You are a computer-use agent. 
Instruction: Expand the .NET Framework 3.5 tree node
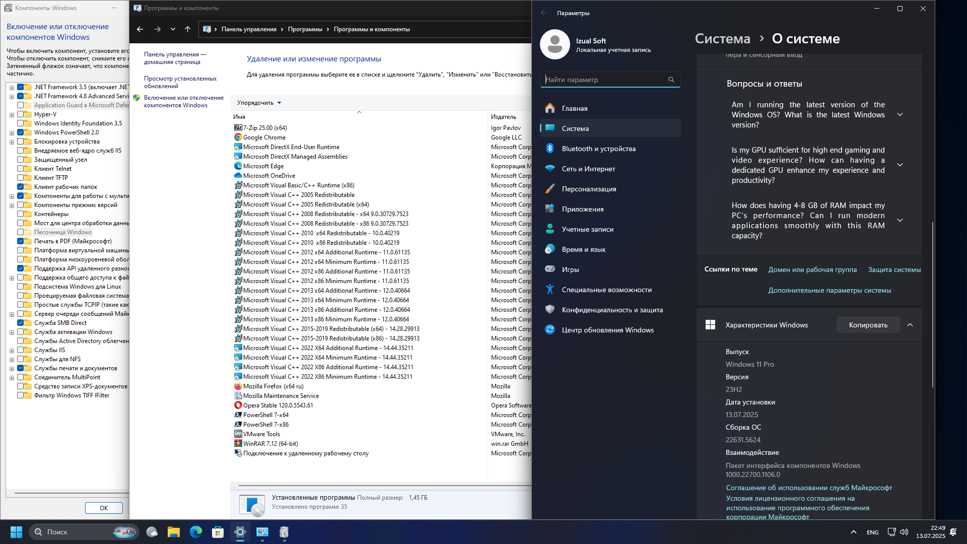click(x=12, y=88)
